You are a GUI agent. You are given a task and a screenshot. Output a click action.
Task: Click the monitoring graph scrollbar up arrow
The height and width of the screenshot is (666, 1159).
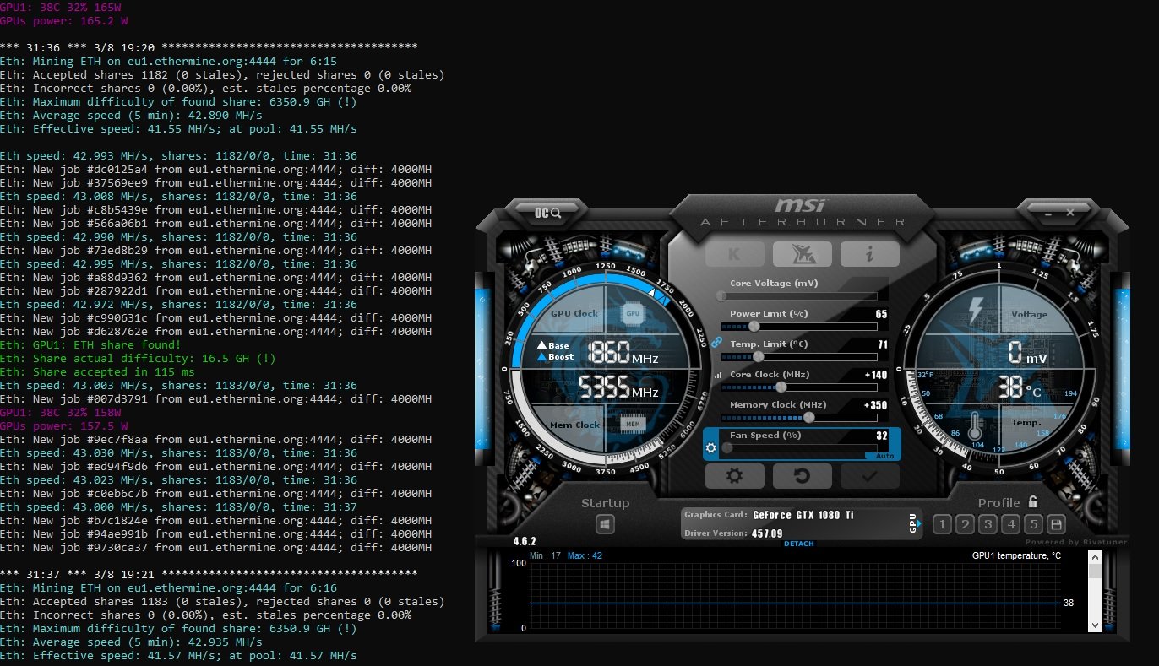[1095, 557]
